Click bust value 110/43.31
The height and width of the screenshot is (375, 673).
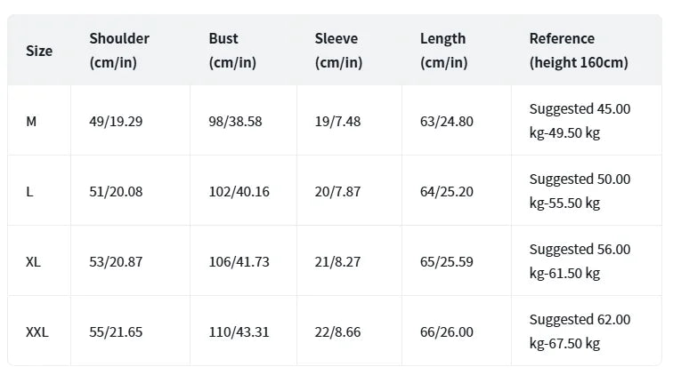tap(239, 332)
